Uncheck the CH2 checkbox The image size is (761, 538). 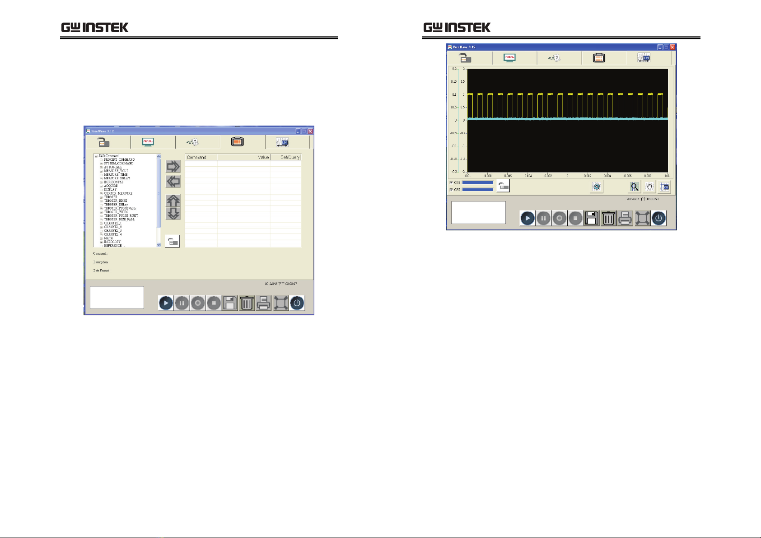click(451, 190)
